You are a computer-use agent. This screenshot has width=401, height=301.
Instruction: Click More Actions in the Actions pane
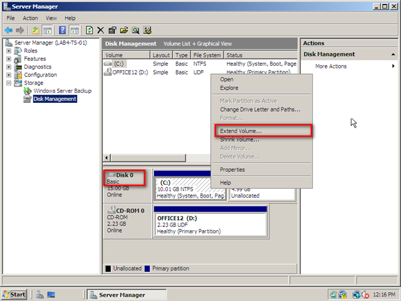(331, 66)
